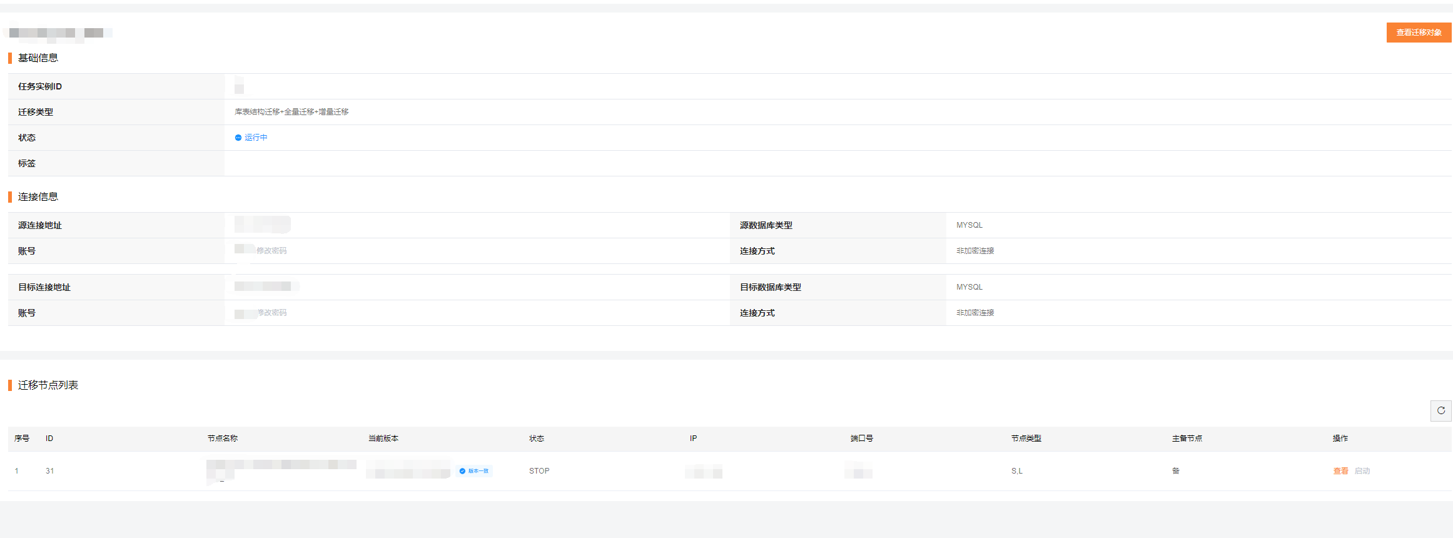The width and height of the screenshot is (1453, 538).
Task: Click the 基础信息 section heading
Action: pos(38,58)
